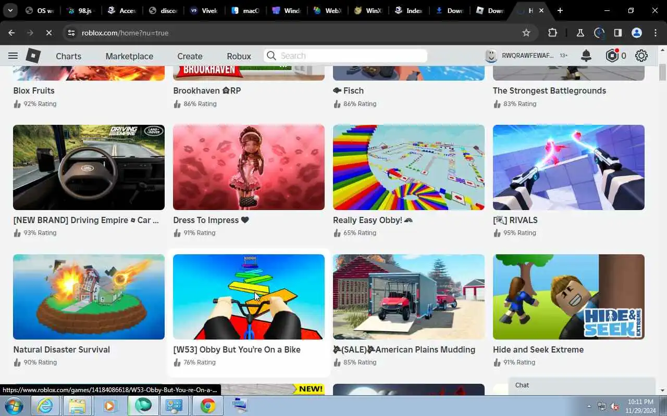This screenshot has height=416, width=667.
Task: Open the notifications bell
Action: click(586, 56)
